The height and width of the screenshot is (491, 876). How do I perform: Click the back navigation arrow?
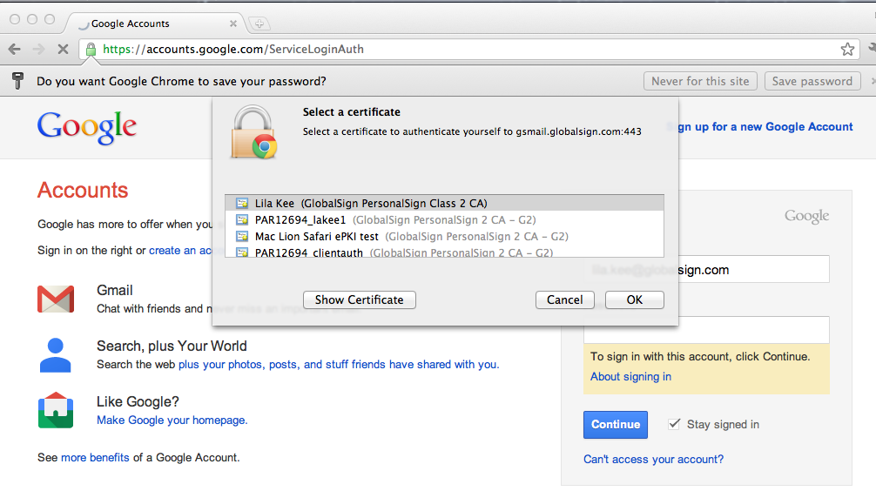coord(15,50)
